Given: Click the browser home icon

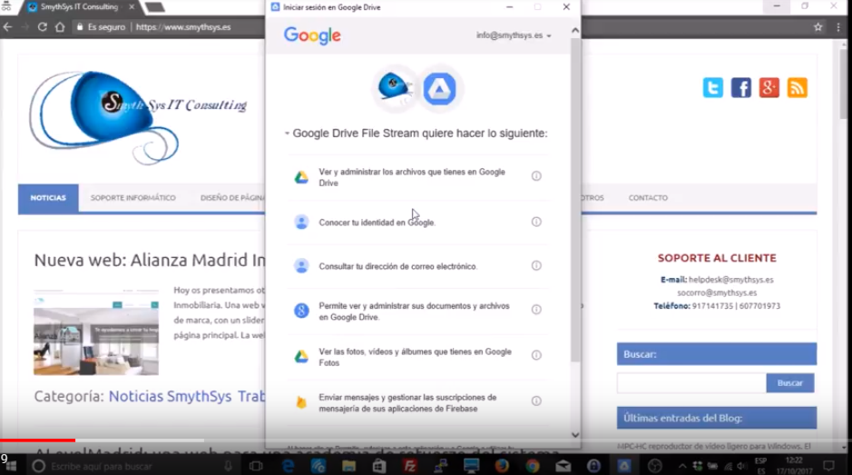Looking at the screenshot, I should point(60,27).
